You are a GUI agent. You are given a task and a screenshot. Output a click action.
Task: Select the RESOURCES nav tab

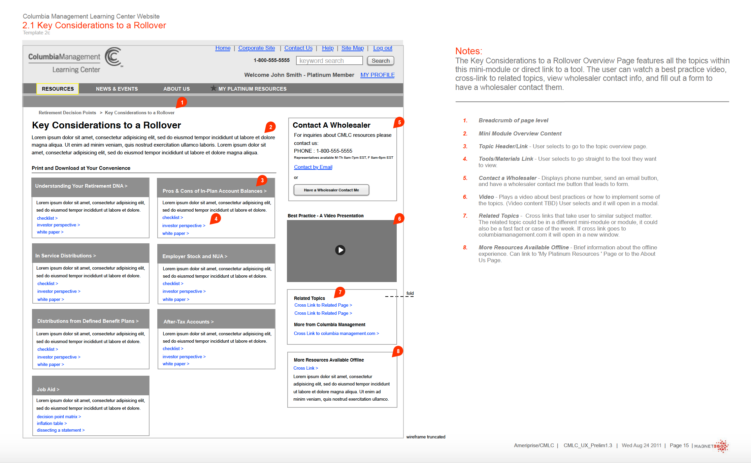point(58,89)
